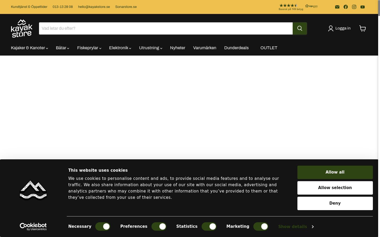Viewport: 380px width, 237px height.
Task: Click the Cookiebot by Usercentrics logo
Action: [33, 226]
